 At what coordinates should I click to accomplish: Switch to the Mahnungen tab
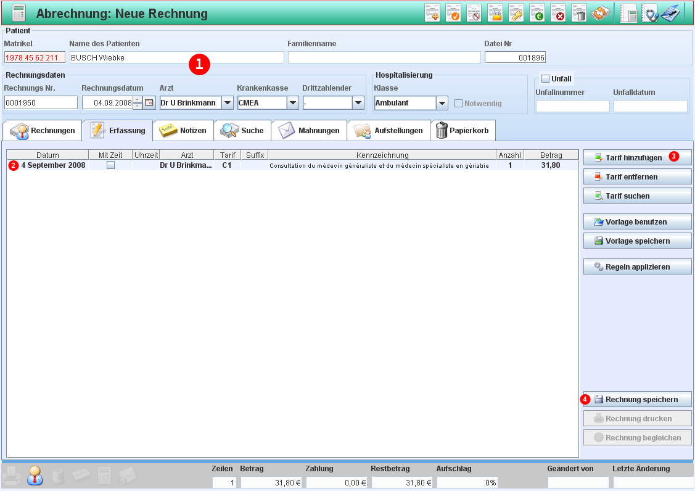(309, 131)
